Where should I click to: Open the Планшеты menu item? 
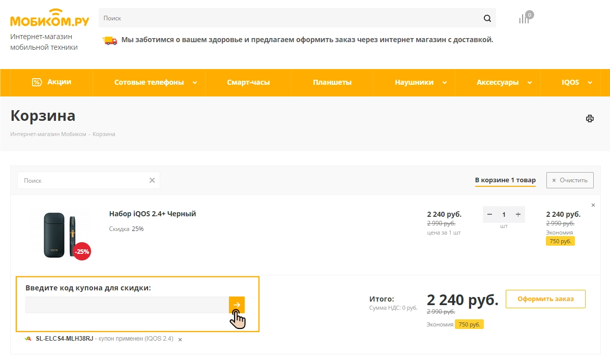[332, 82]
